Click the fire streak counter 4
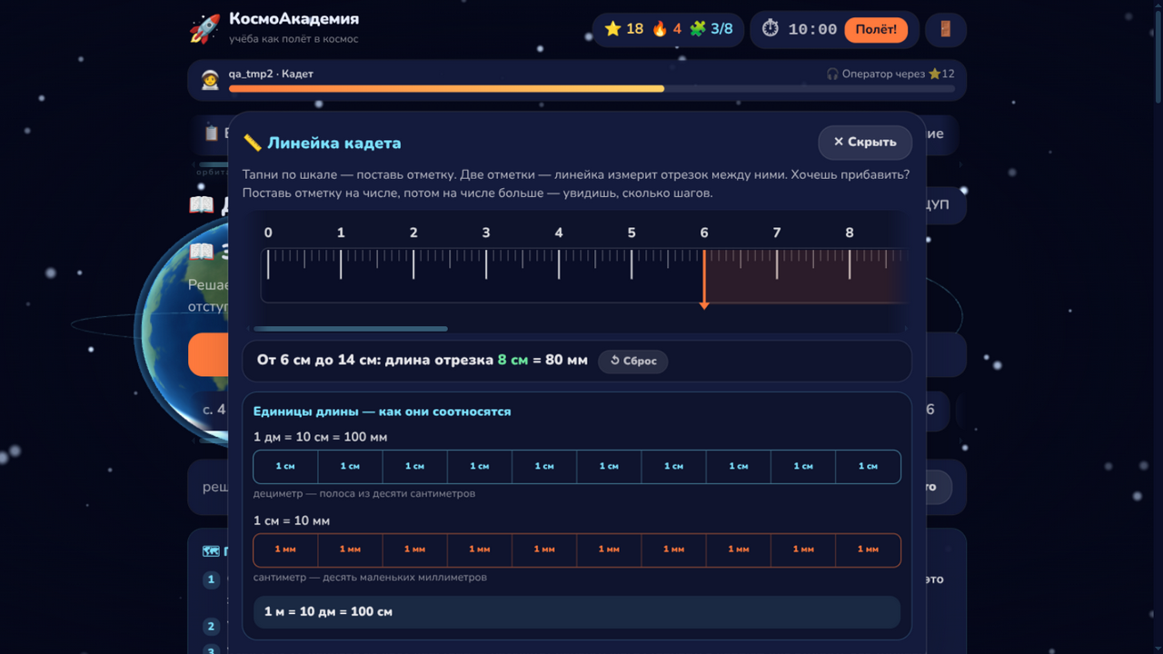Viewport: 1163px width, 654px height. pos(665,29)
